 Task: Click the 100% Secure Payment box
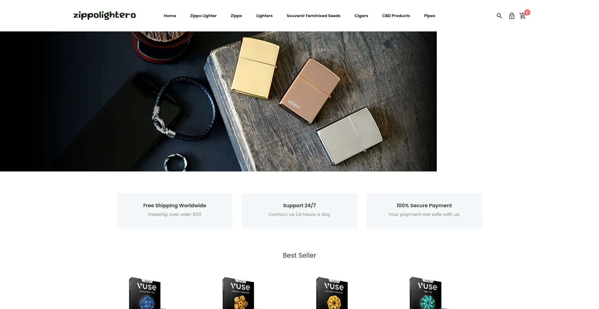[x=424, y=211]
